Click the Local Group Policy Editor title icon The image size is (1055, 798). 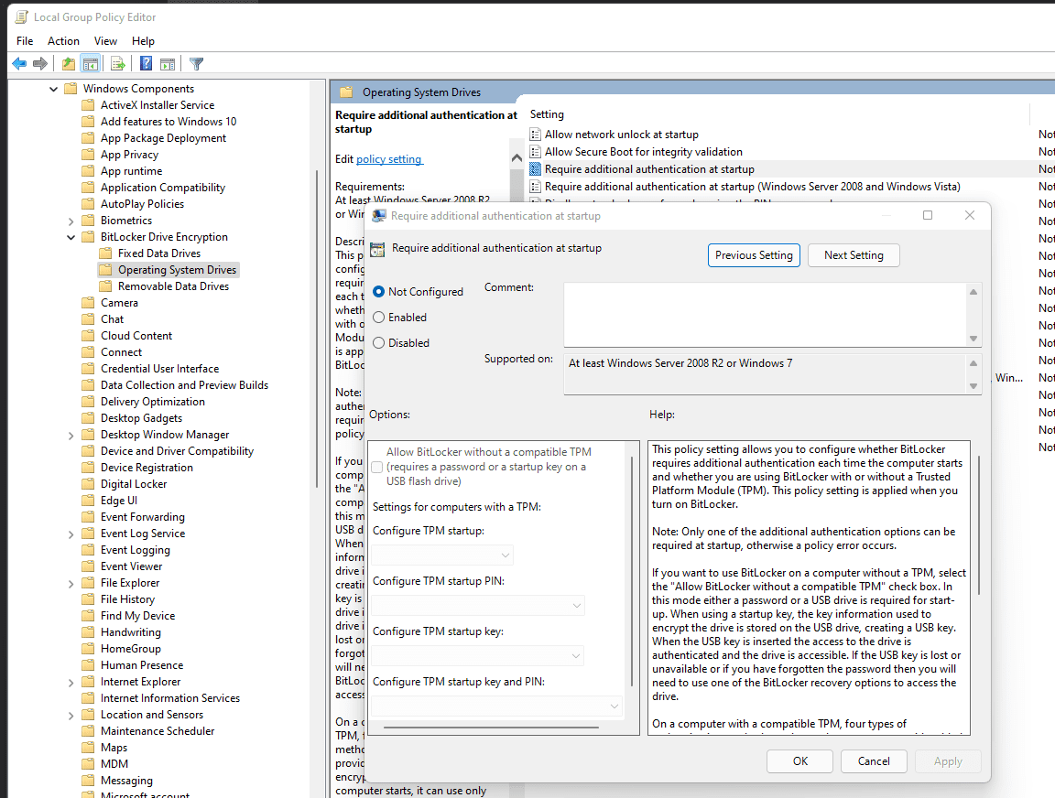point(22,16)
